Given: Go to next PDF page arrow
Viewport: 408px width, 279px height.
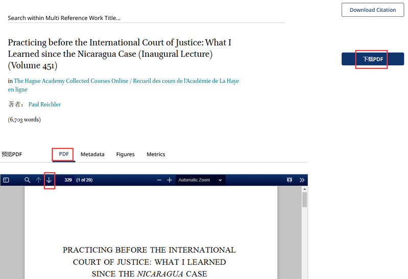Looking at the screenshot, I should (x=49, y=180).
